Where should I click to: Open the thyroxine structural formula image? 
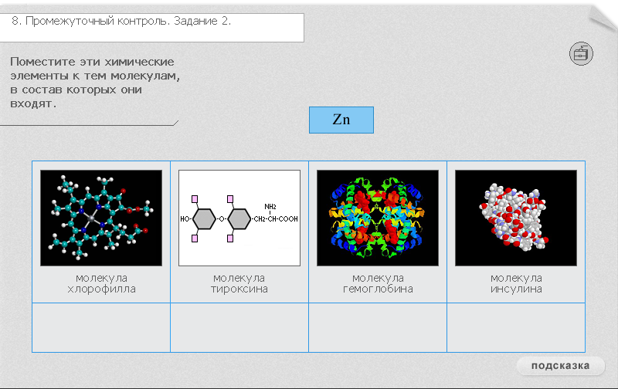coord(239,218)
